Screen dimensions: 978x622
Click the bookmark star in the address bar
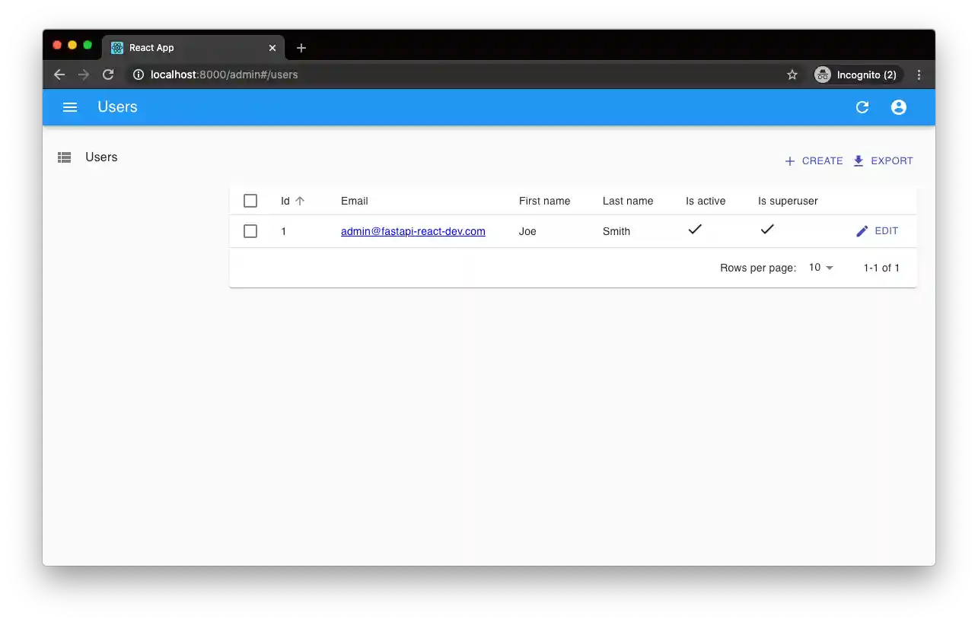(x=792, y=75)
